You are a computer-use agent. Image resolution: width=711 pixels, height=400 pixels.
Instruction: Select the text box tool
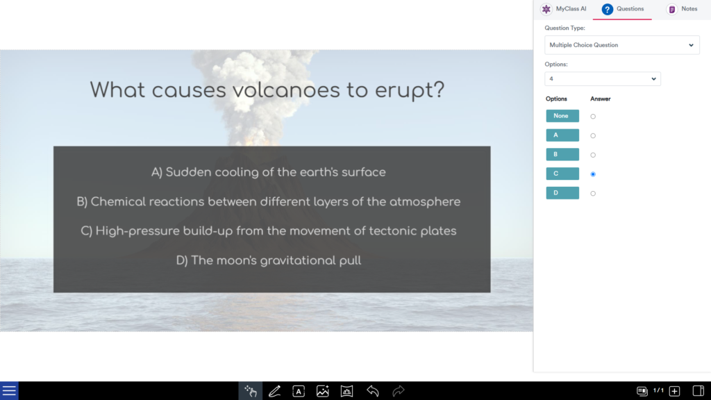pos(299,390)
